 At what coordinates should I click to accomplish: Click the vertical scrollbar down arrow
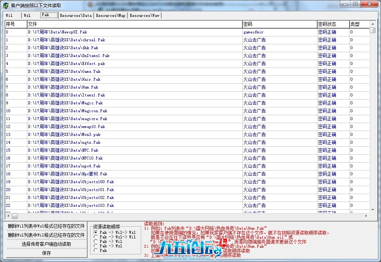tap(372, 210)
